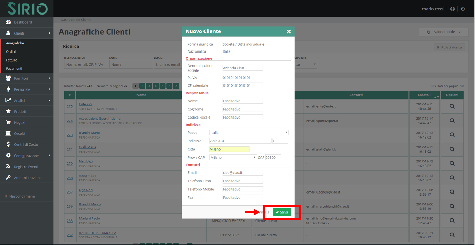Select Ordini under Clienti menu
Image resolution: width=475 pixels, height=245 pixels.
pos(11,51)
